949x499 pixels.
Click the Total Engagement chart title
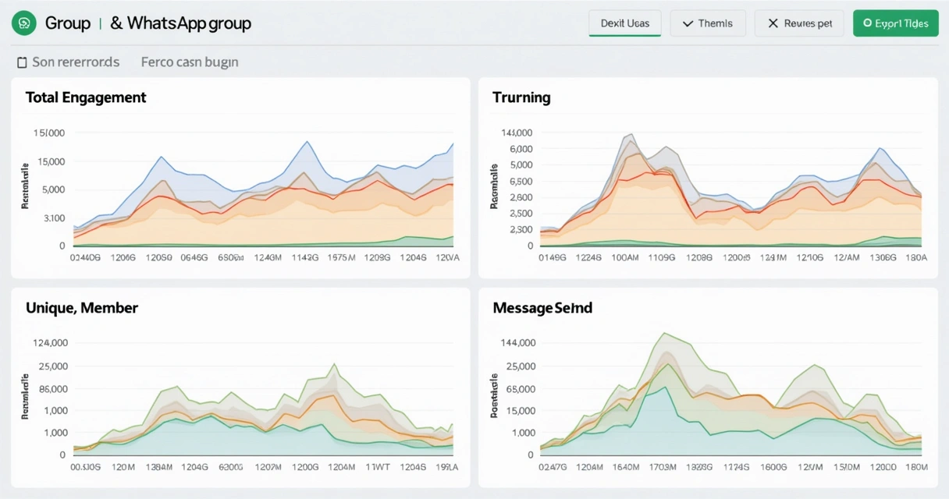coord(86,97)
